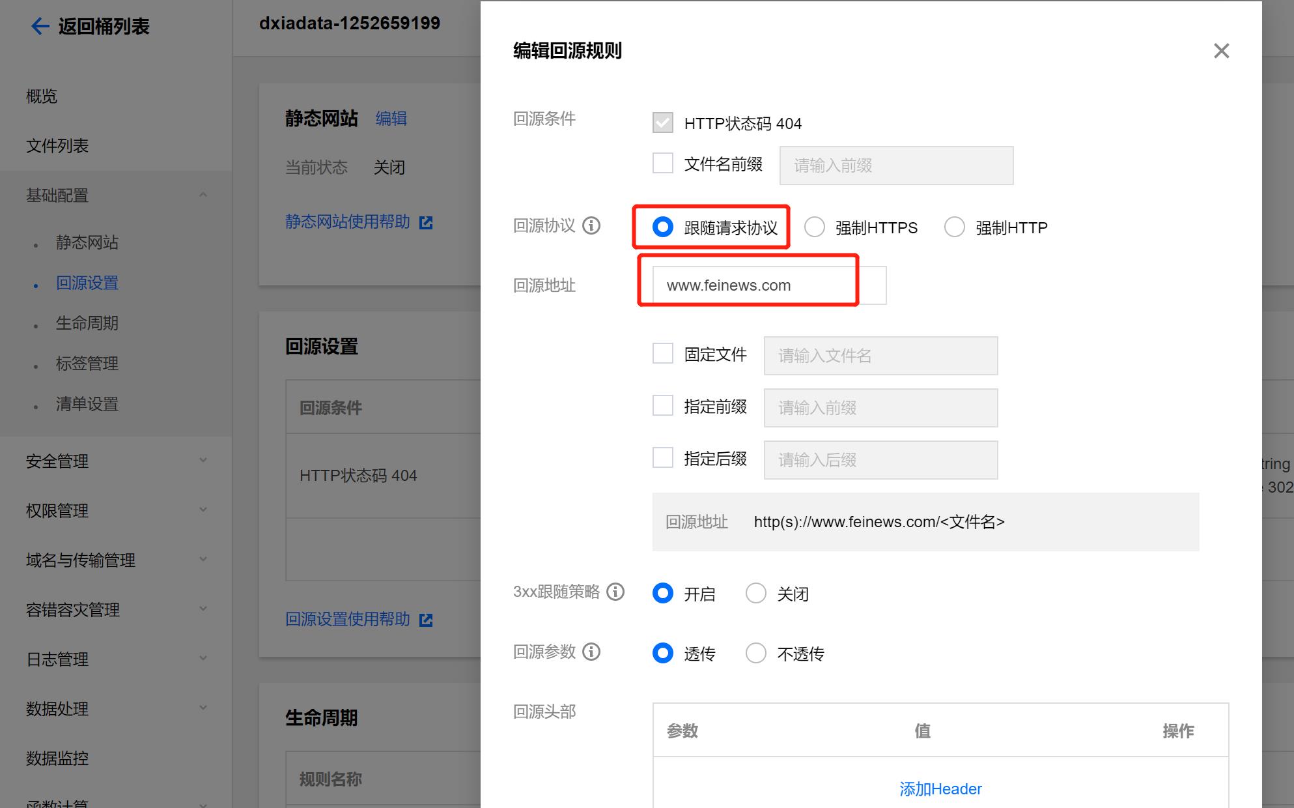Click the 请输入文件名 input field
The height and width of the screenshot is (808, 1294).
pos(880,356)
